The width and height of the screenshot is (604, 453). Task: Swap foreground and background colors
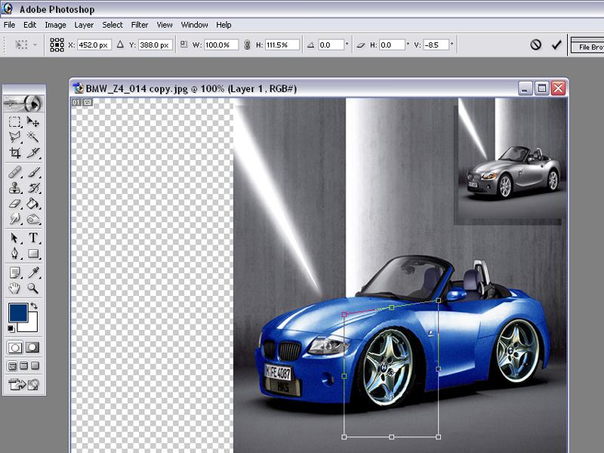(34, 306)
